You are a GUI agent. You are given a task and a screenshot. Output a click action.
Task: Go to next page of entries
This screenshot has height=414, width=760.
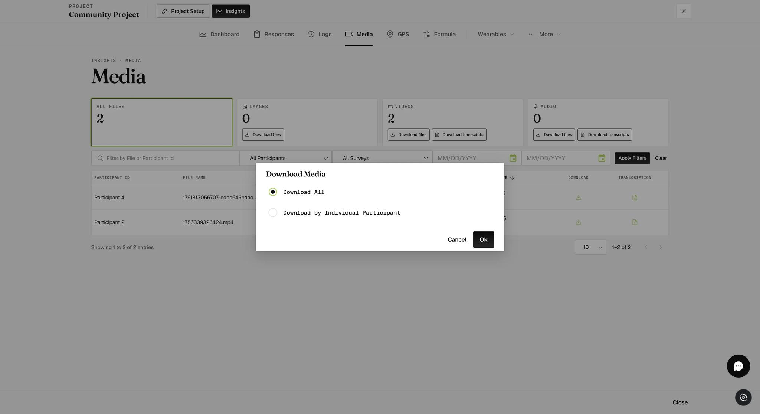661,247
